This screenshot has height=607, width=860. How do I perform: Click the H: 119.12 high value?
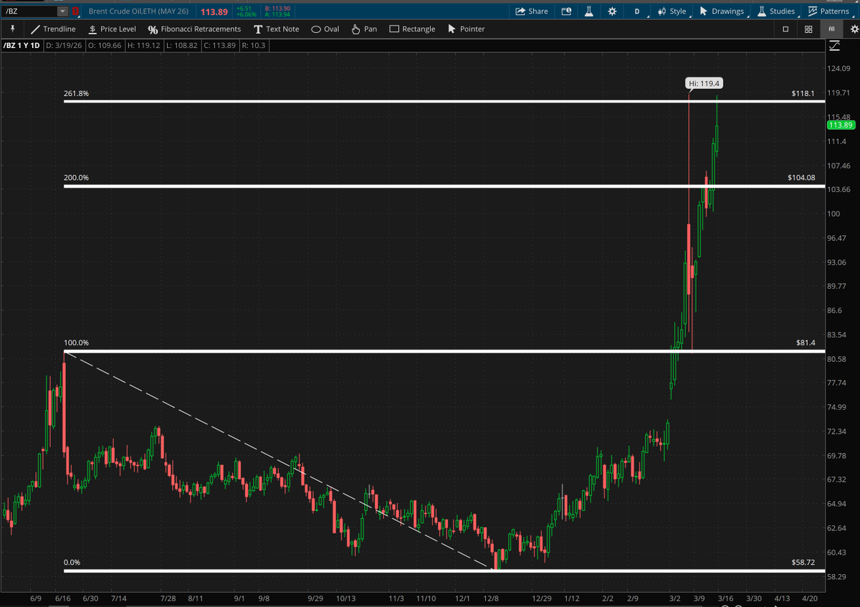pyautogui.click(x=144, y=46)
